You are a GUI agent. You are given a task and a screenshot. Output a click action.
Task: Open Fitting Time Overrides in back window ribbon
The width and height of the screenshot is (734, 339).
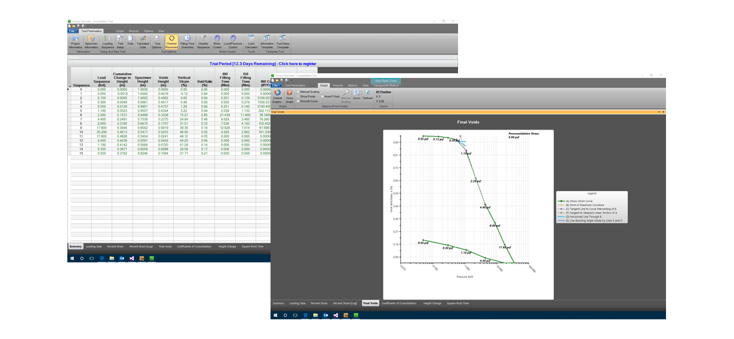click(x=188, y=41)
